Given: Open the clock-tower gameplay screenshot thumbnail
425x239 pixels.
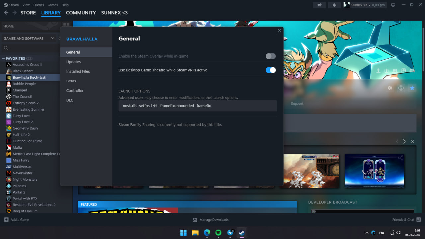Looking at the screenshot, I should (309, 171).
